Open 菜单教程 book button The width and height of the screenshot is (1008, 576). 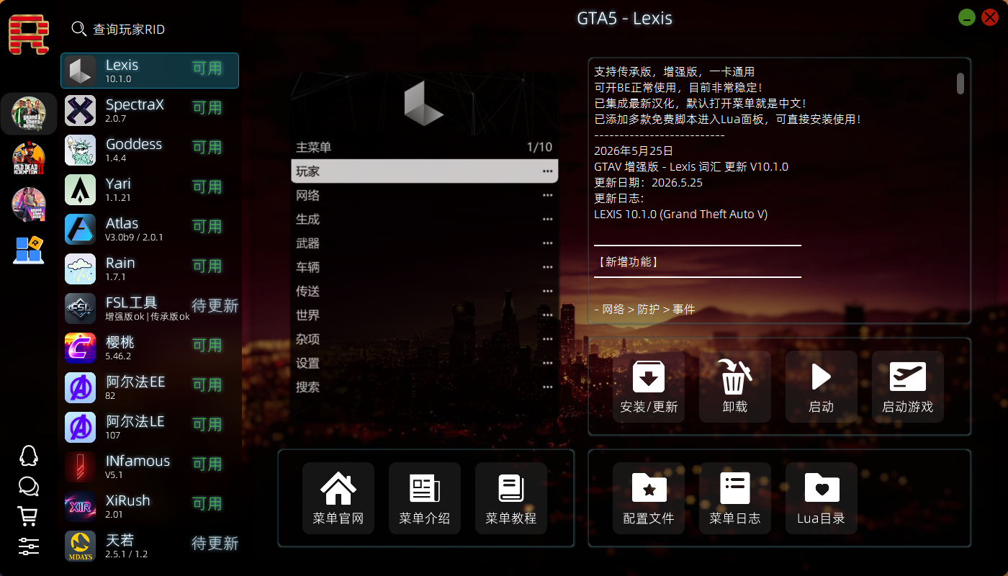pyautogui.click(x=511, y=498)
